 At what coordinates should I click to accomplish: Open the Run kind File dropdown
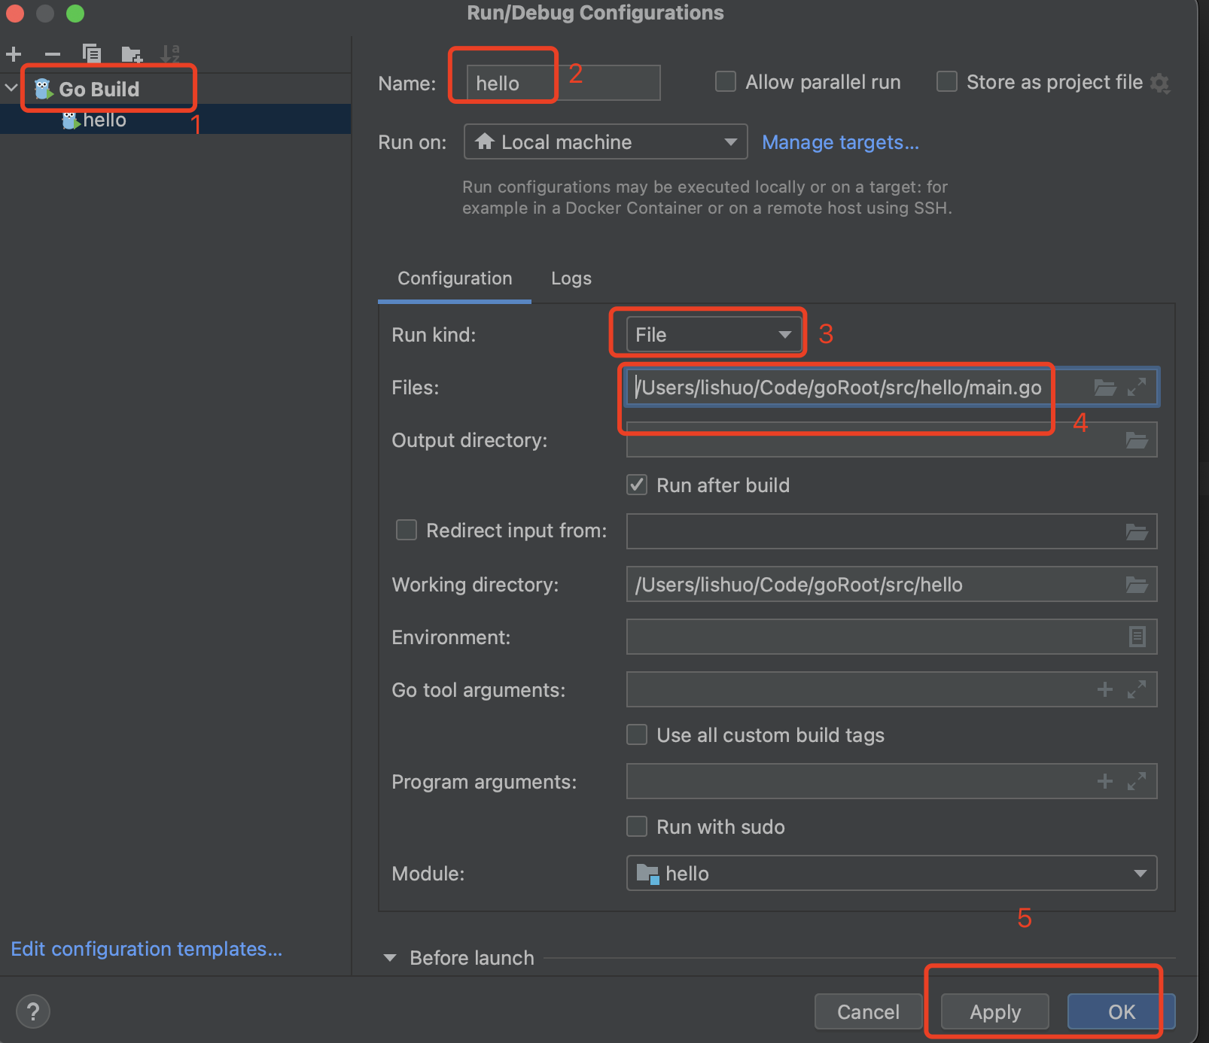point(714,335)
